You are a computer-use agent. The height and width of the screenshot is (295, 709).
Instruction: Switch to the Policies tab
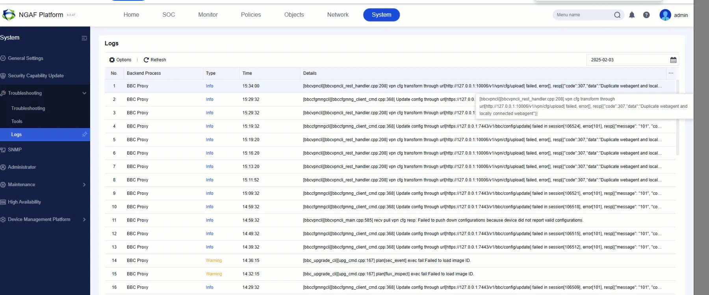251,15
